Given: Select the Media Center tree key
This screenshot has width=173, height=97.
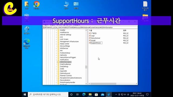Looking at the screenshot, I should point(65,44).
